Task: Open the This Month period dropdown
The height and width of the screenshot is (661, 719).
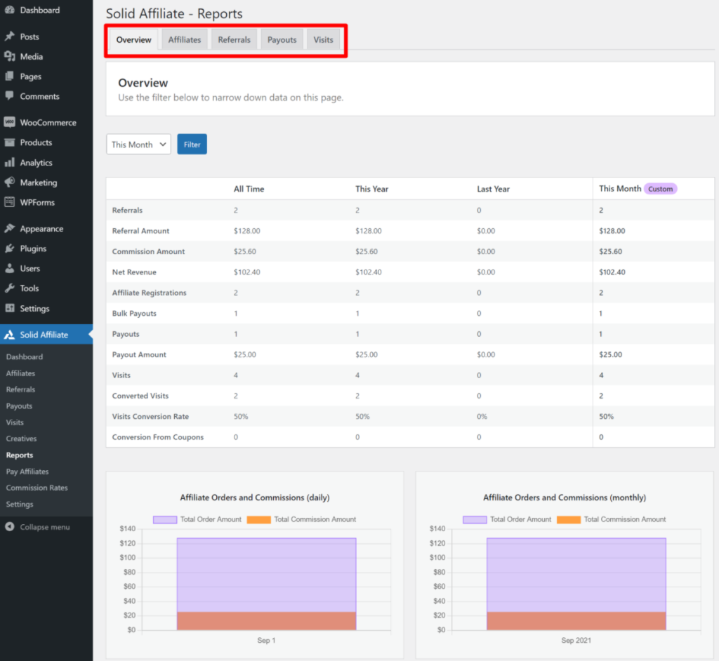Action: click(x=138, y=145)
